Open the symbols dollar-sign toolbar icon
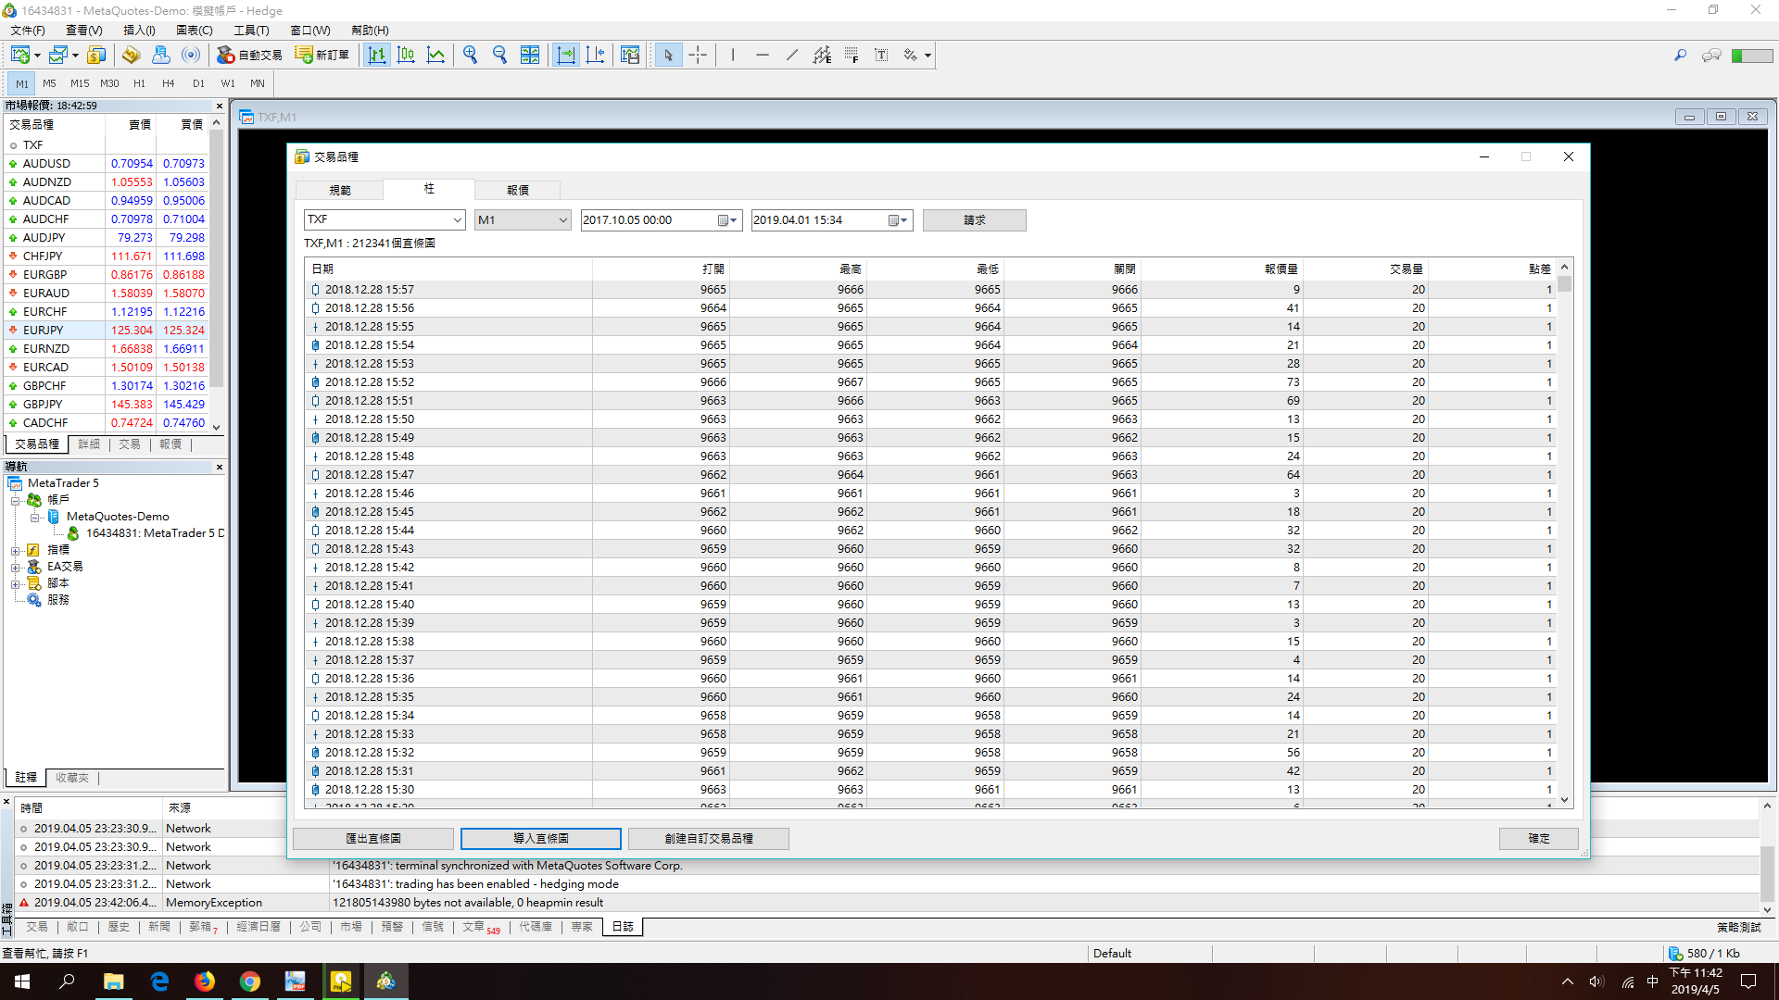1779x1000 pixels. [x=96, y=55]
